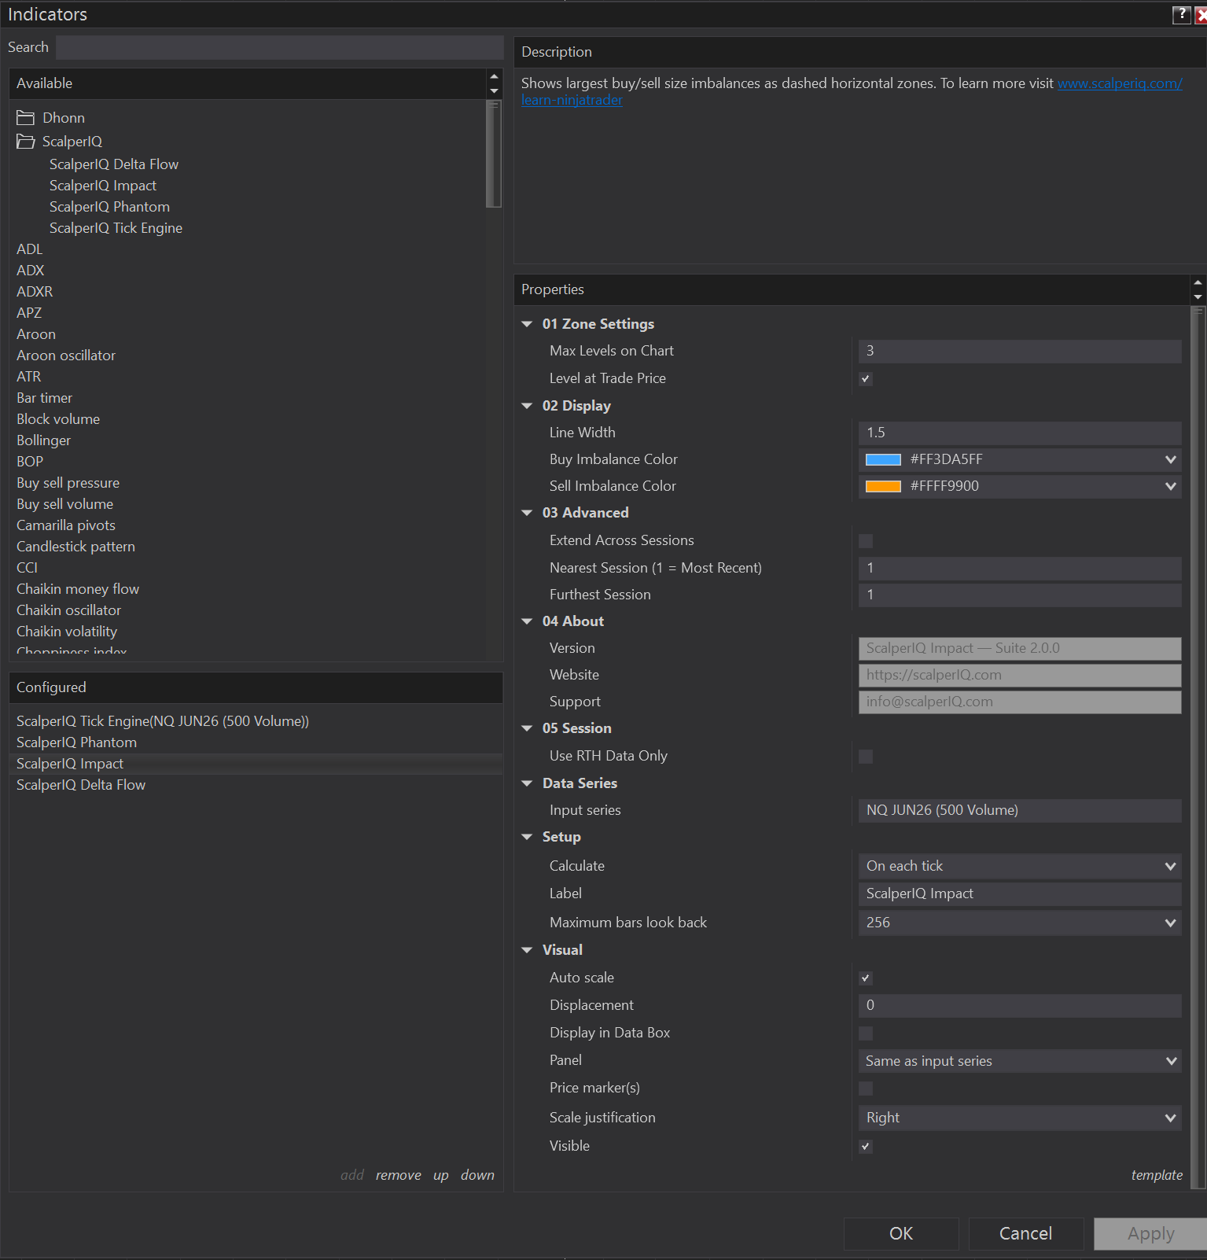
Task: Collapse the 05 Session section
Action: point(527,728)
